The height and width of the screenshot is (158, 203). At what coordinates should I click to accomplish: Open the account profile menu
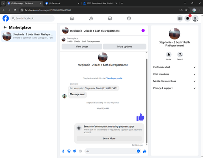195,18
